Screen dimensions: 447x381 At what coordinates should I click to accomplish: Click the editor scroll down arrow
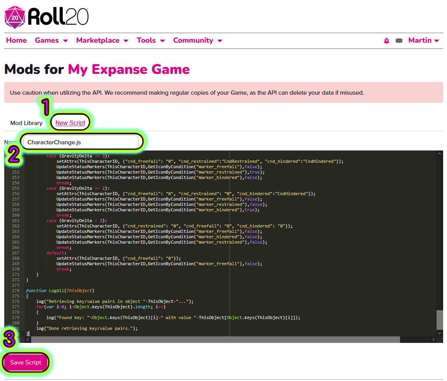(439, 333)
